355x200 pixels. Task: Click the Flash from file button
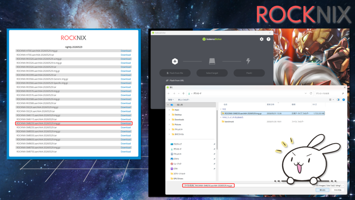[175, 73]
